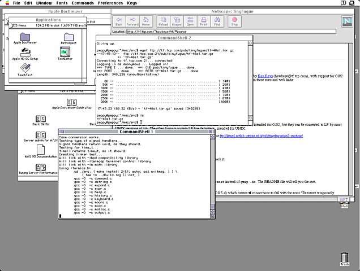Click the Netscape N logo
This screenshot has width=360, height=271.
(x=347, y=21)
